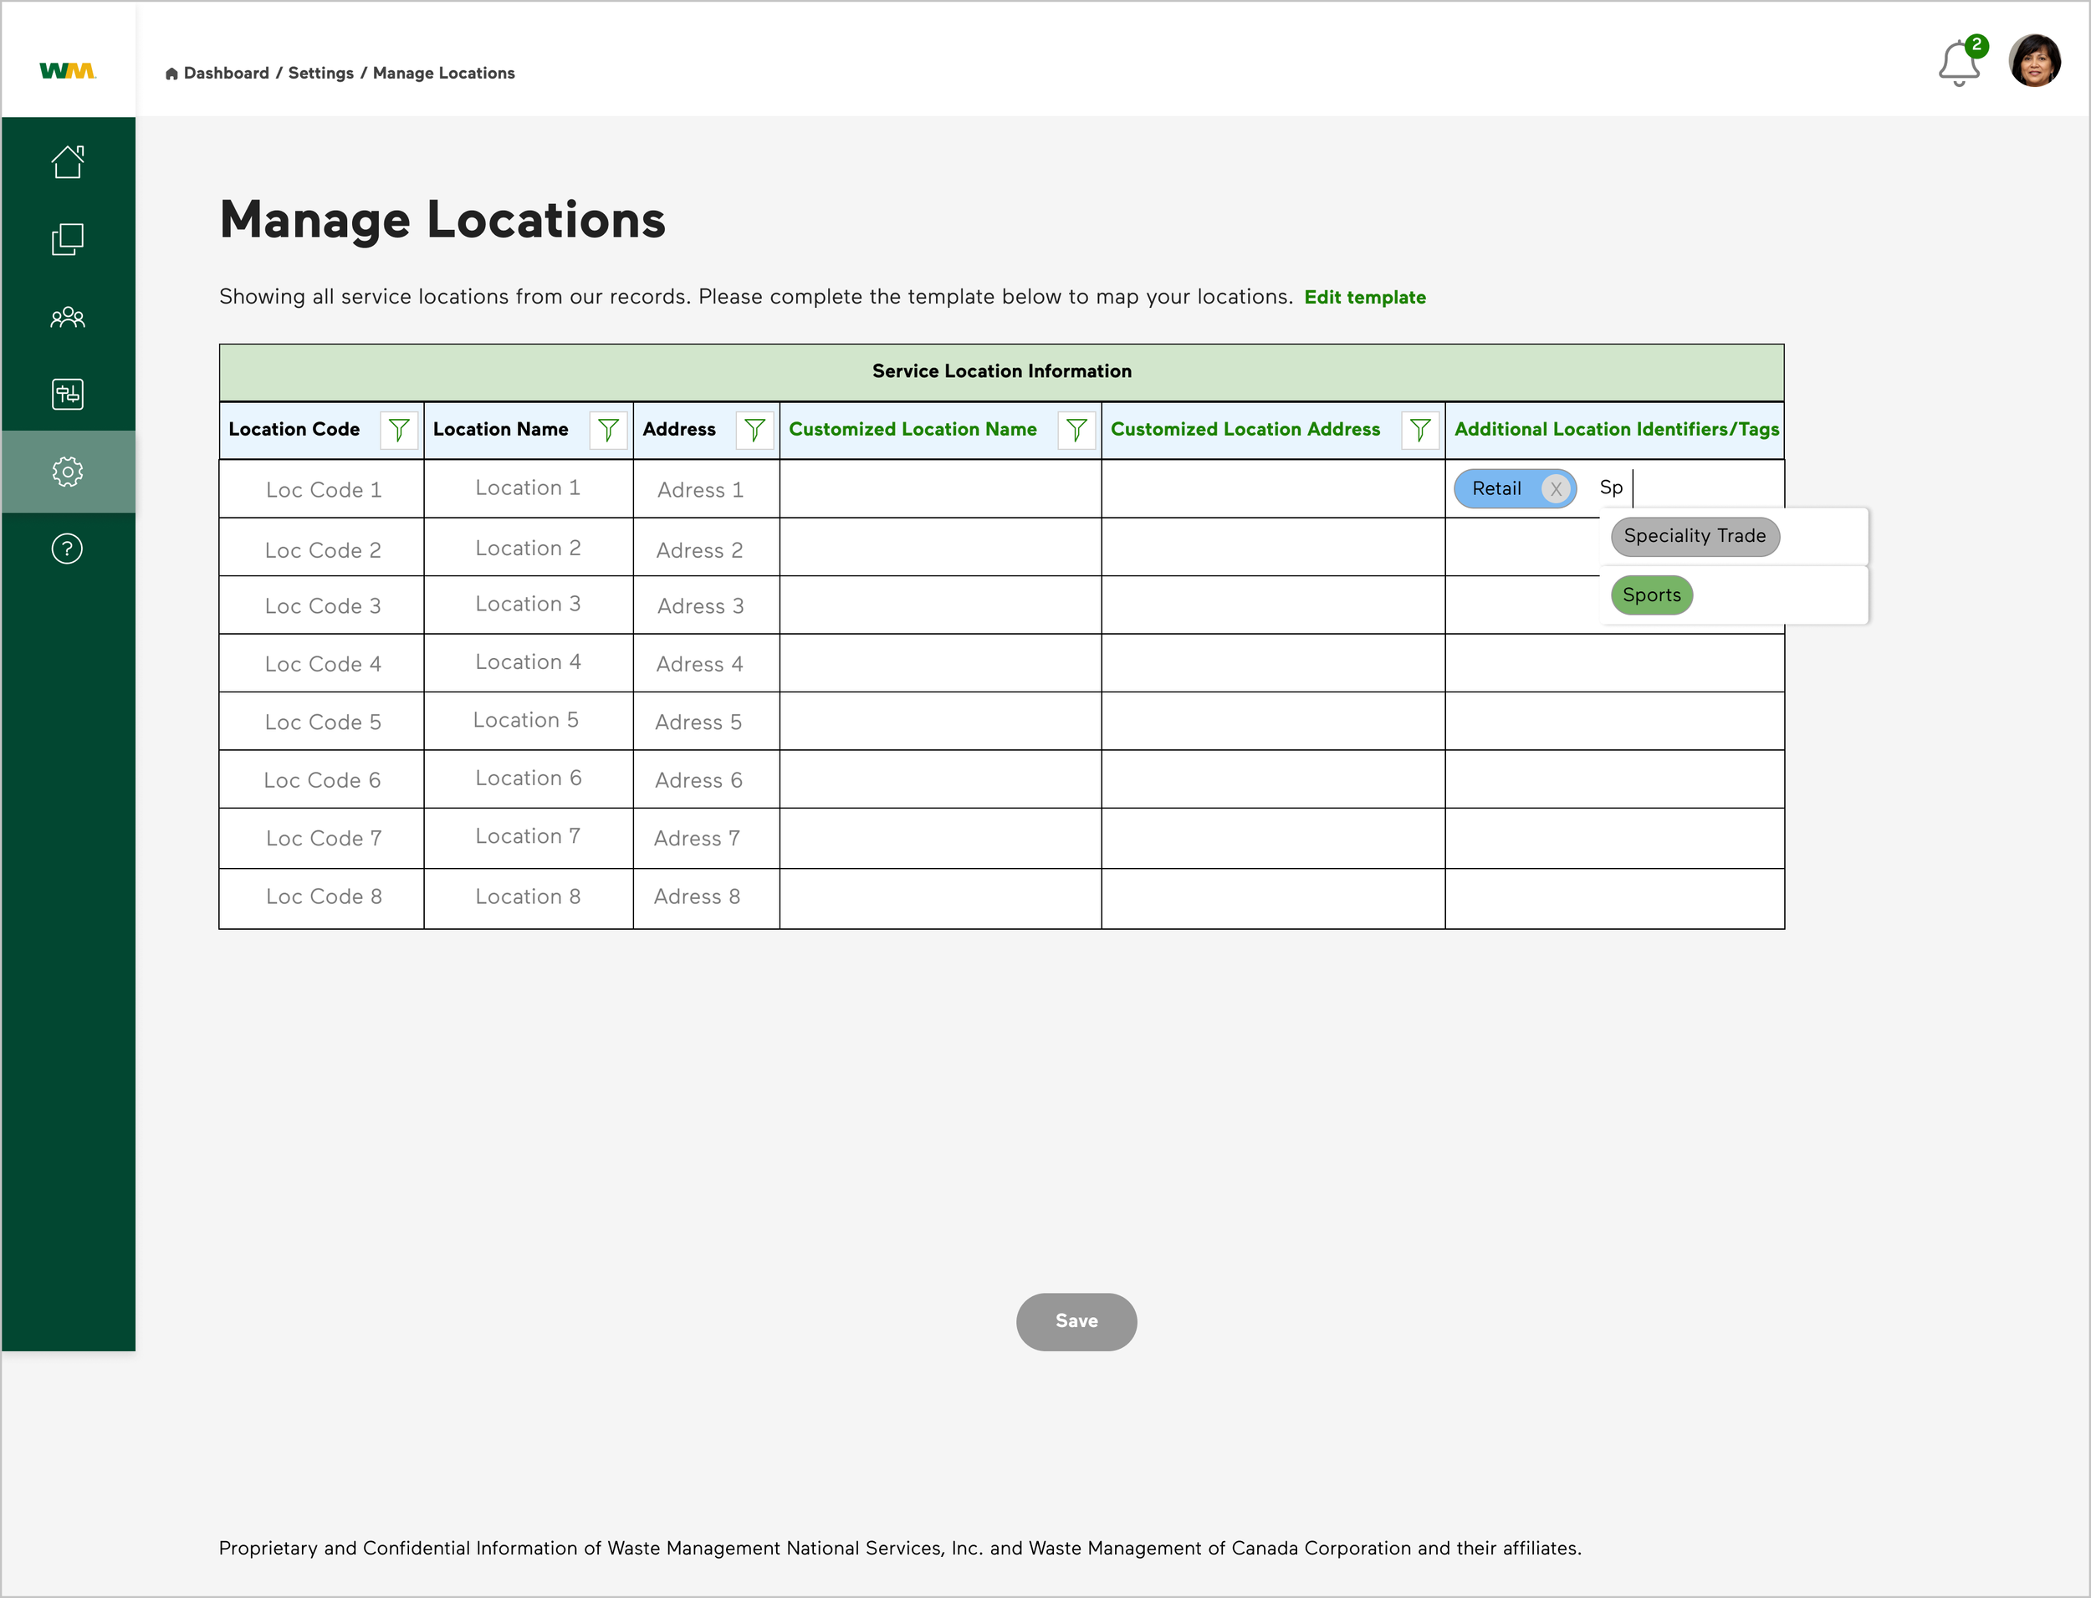Image resolution: width=2091 pixels, height=1598 pixels.
Task: Open the help question mark icon
Action: coord(68,549)
